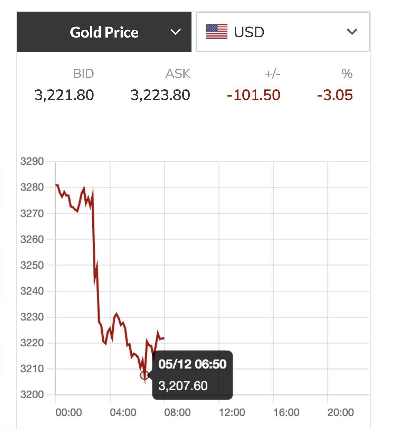Screen dimensions: 393x429
Task: Click the 05/12 06:50 price tooltip
Action: [192, 375]
